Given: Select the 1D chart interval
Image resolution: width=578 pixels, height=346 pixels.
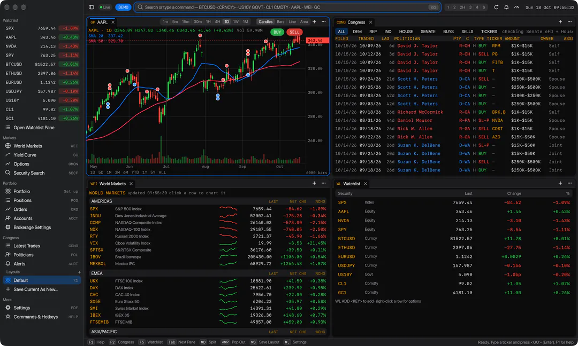Looking at the screenshot, I should (x=226, y=22).
